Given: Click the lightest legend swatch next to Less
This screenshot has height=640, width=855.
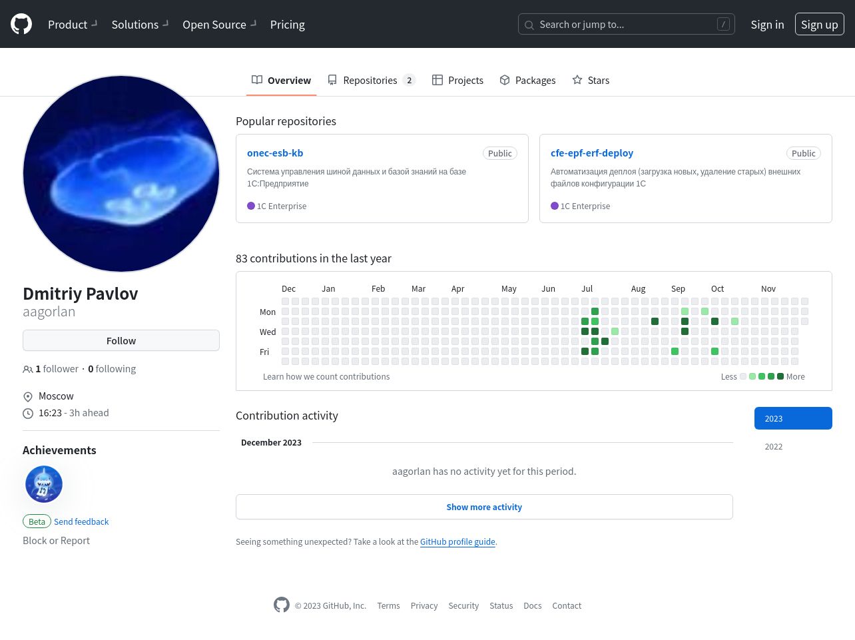Looking at the screenshot, I should (743, 377).
